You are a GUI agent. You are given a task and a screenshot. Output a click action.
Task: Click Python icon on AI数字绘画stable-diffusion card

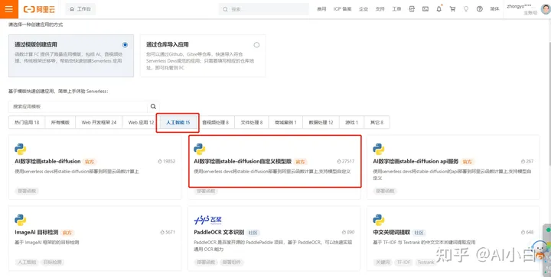(x=21, y=149)
